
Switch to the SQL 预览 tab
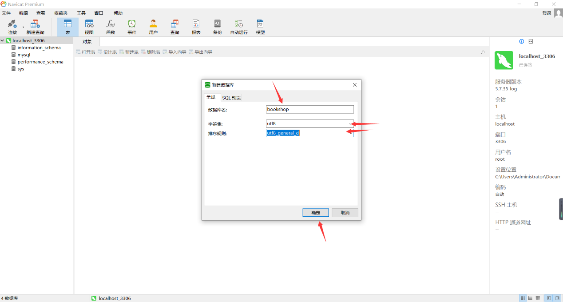[231, 97]
